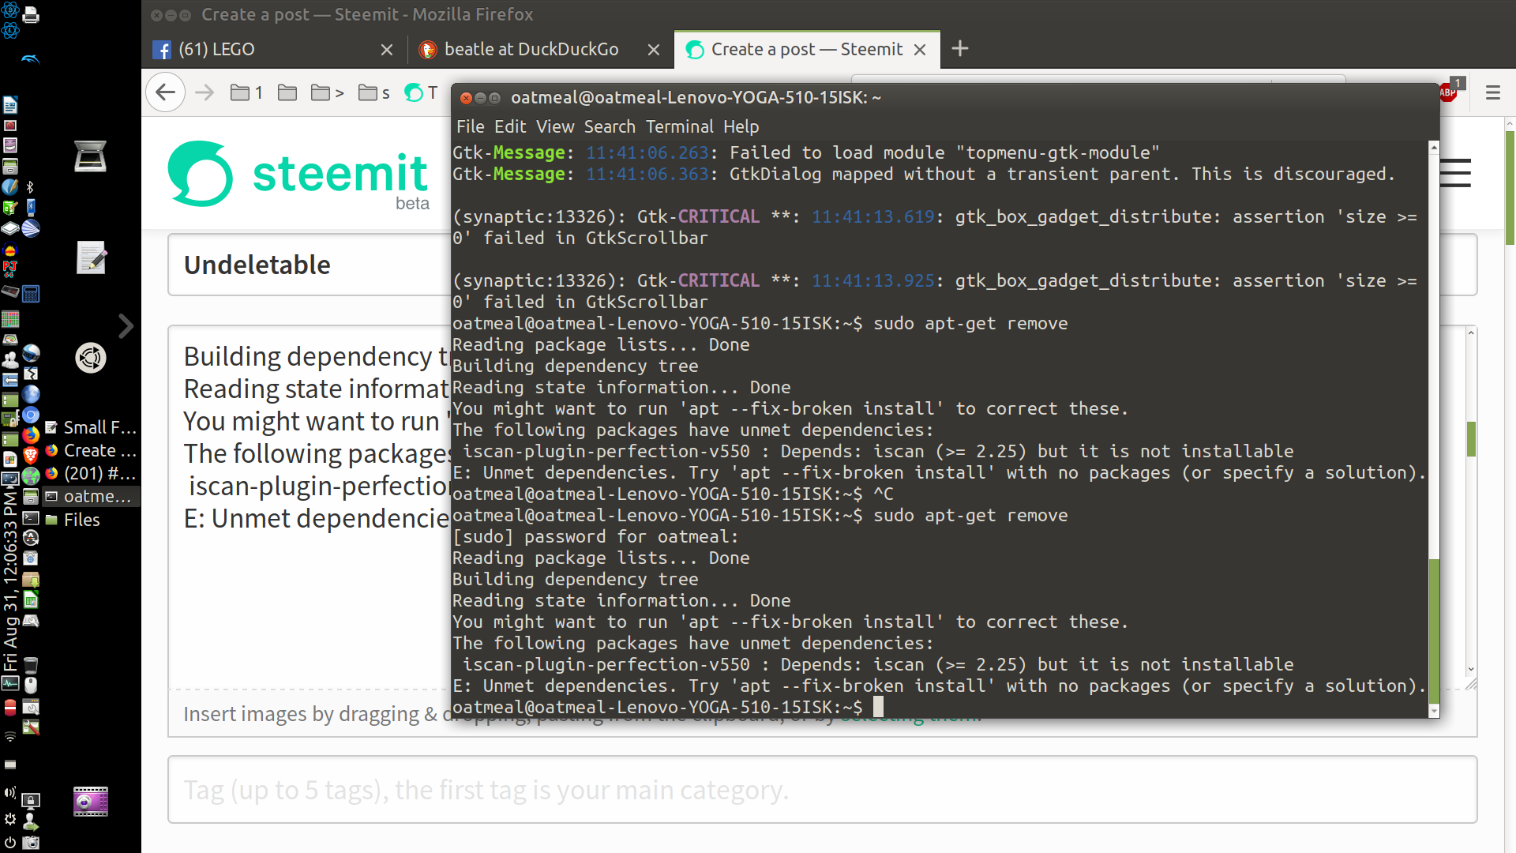Viewport: 1516px width, 853px height.
Task: Open the terminal Help menu
Action: click(x=741, y=126)
